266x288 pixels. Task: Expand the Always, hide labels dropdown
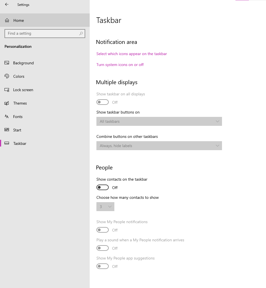(x=159, y=146)
